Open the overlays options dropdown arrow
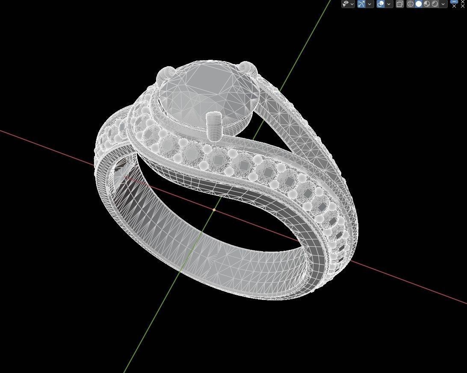 [x=389, y=4]
